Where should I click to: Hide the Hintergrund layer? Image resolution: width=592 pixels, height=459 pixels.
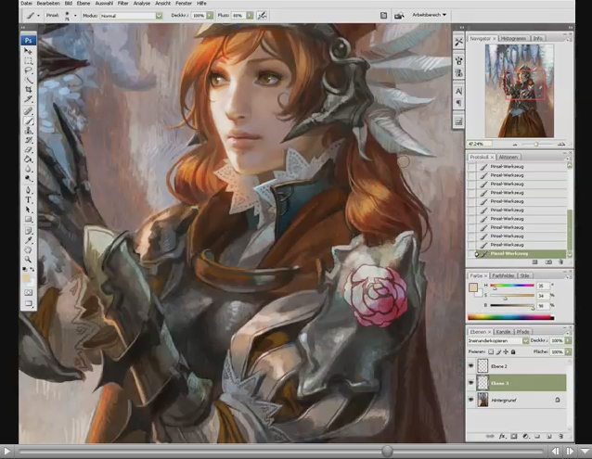pos(470,400)
